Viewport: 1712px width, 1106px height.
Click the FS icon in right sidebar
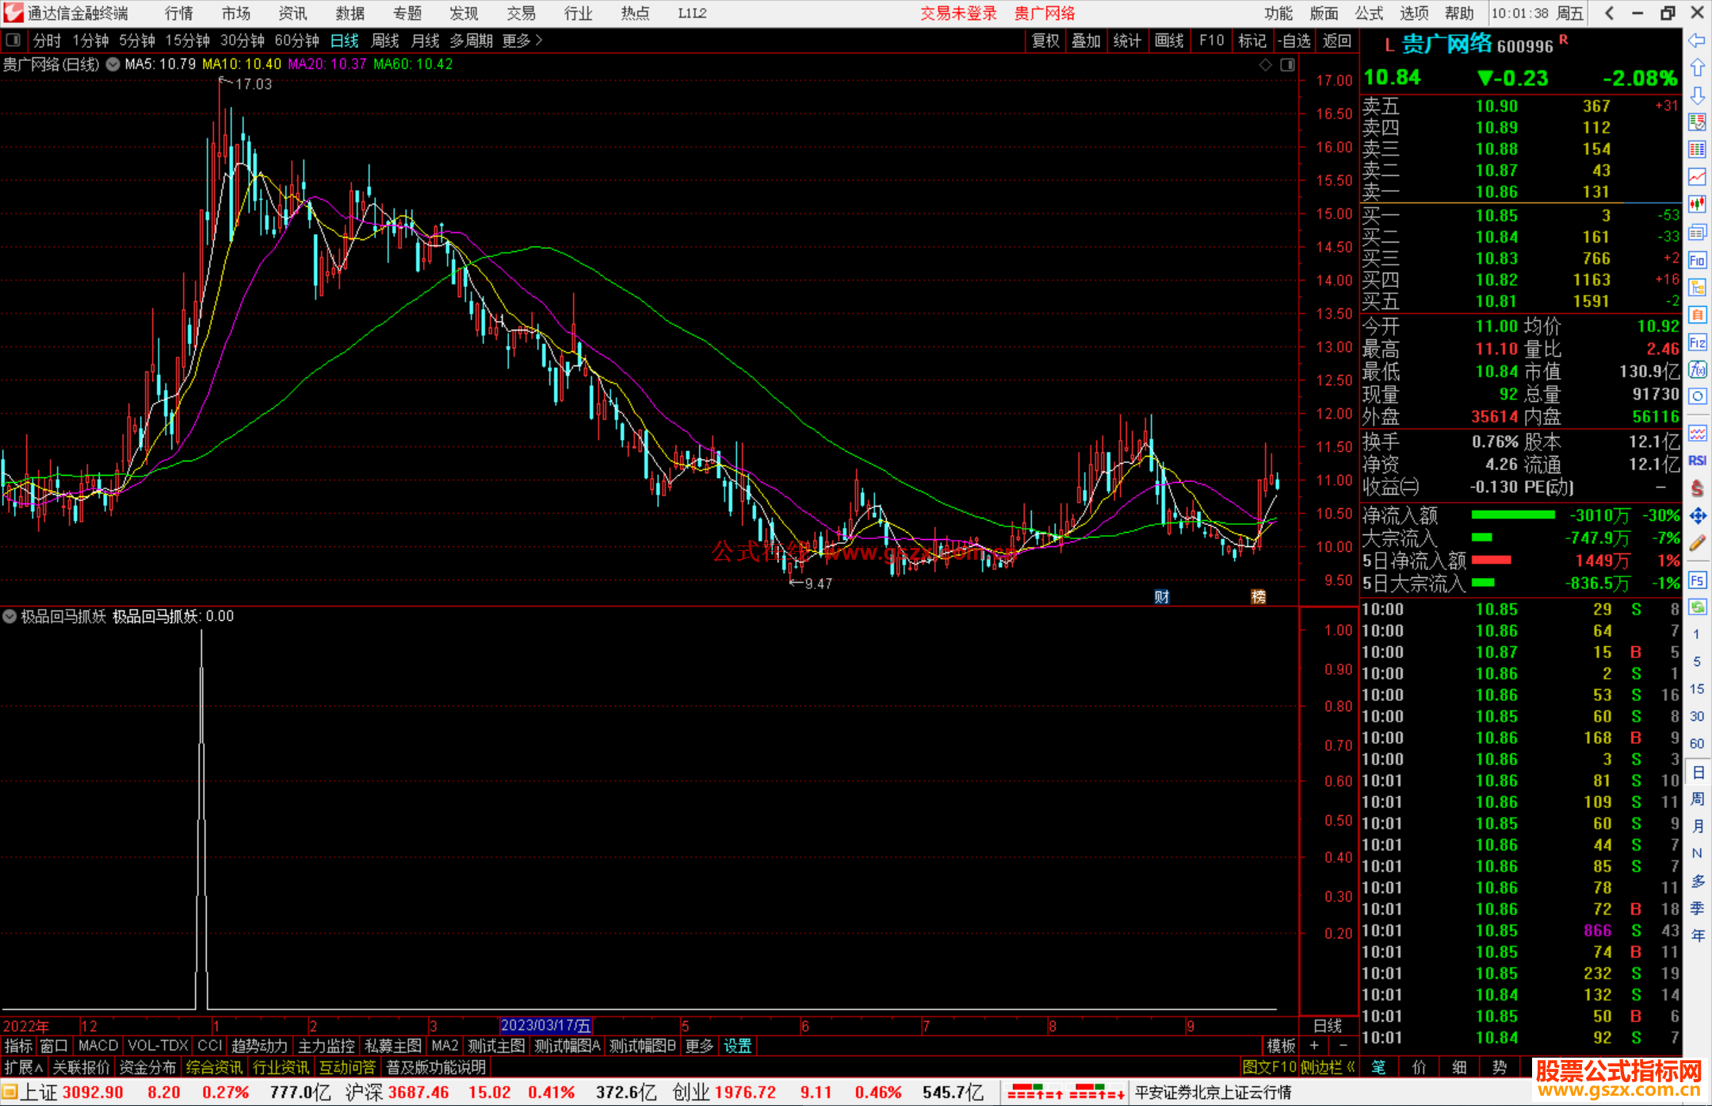(x=1697, y=580)
